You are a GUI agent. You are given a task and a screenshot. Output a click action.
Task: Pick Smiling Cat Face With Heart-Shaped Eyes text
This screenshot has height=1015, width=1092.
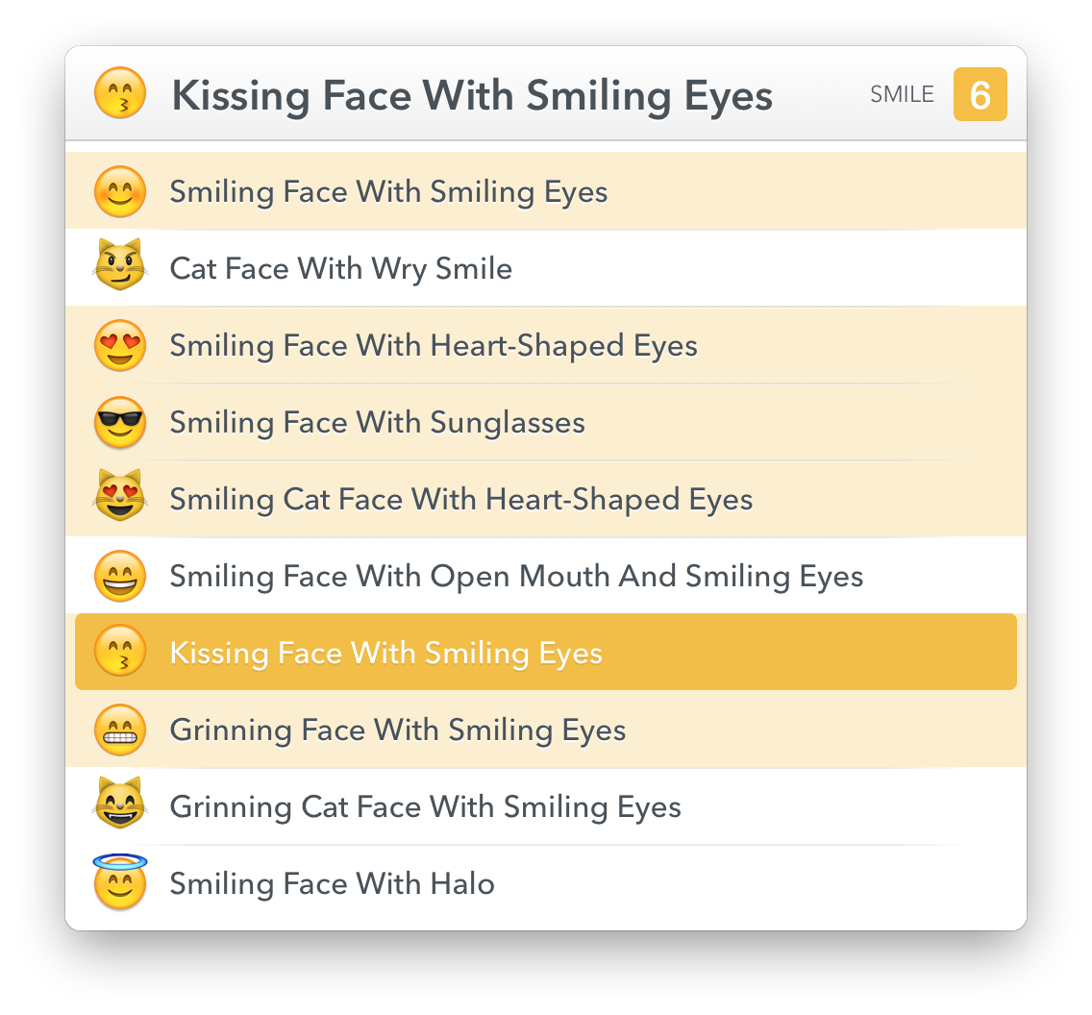click(x=460, y=499)
